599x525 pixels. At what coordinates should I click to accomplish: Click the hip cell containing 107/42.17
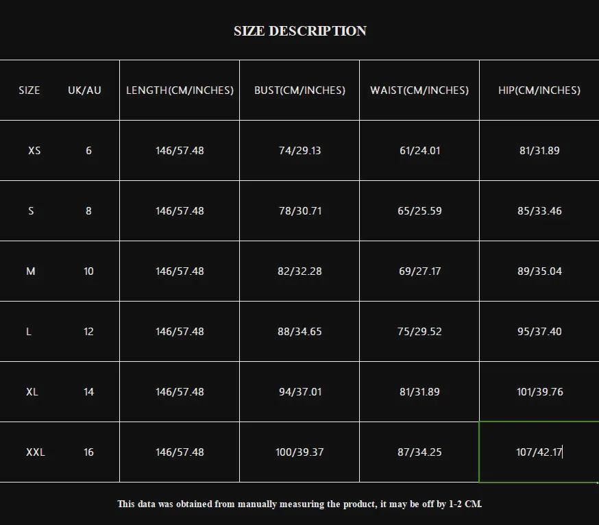(539, 452)
